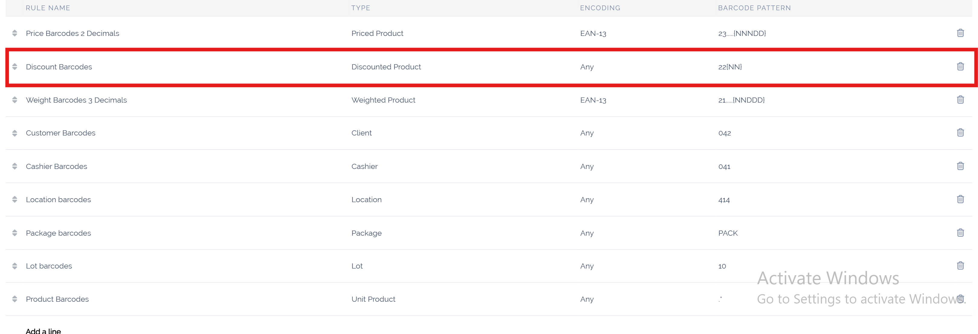Remove the Customer Barcodes rule
Image resolution: width=978 pixels, height=334 pixels.
point(960,132)
